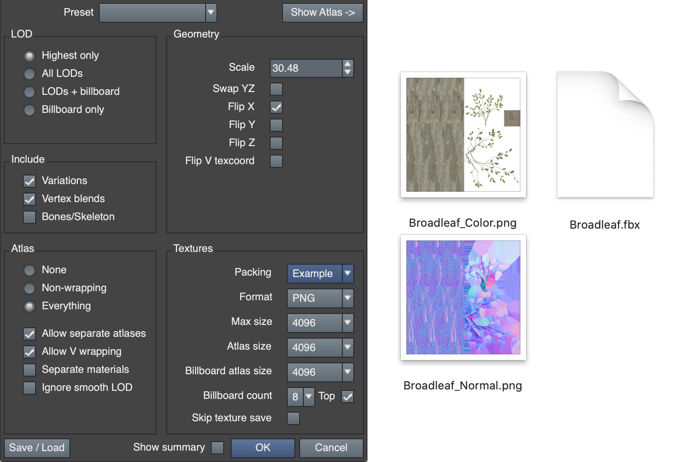Viewport: 678px width, 462px height.
Task: Click the Scale value field
Action: [x=306, y=68]
